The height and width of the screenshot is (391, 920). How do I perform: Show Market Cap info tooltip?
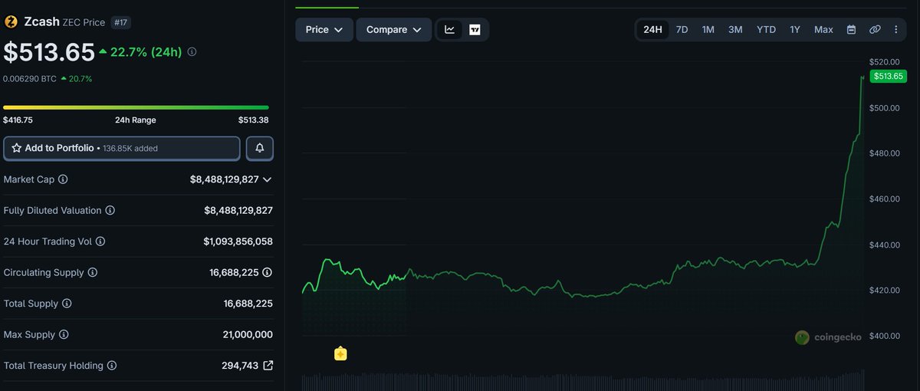tap(63, 179)
